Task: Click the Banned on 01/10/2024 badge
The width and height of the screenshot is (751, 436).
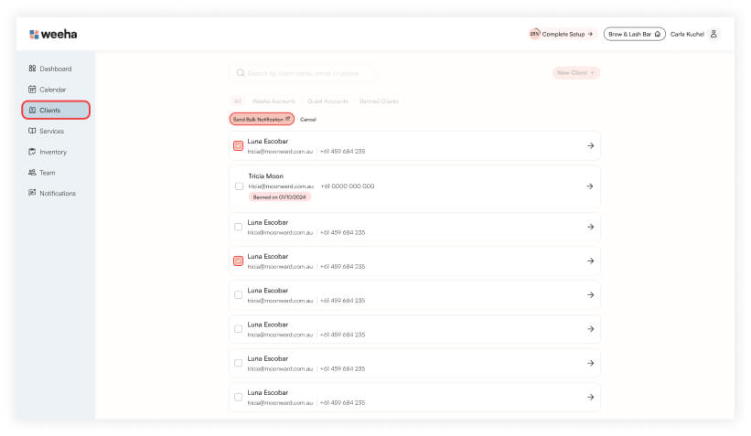Action: [279, 197]
